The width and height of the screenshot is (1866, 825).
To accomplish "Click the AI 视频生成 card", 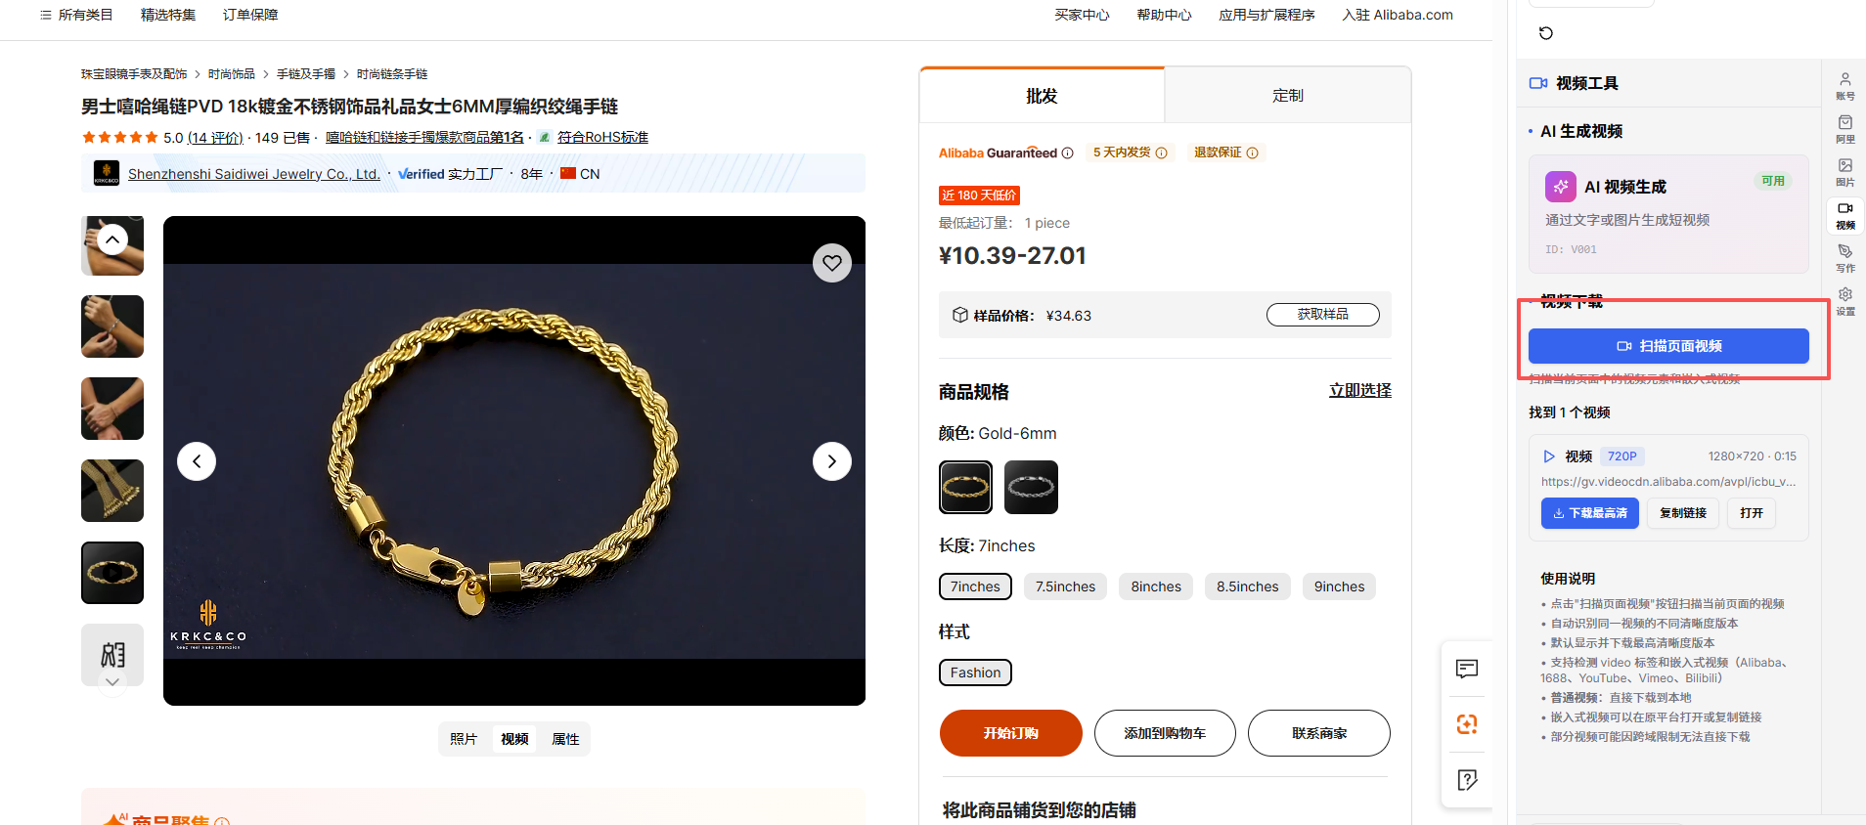I will tap(1668, 214).
